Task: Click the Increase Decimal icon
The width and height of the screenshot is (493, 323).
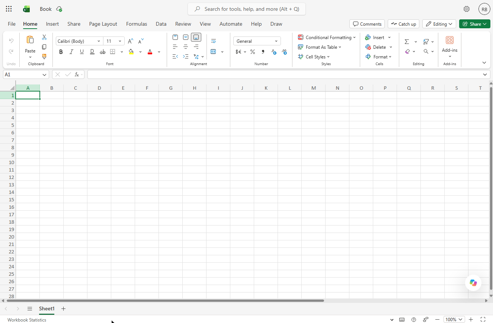Action: tap(274, 52)
